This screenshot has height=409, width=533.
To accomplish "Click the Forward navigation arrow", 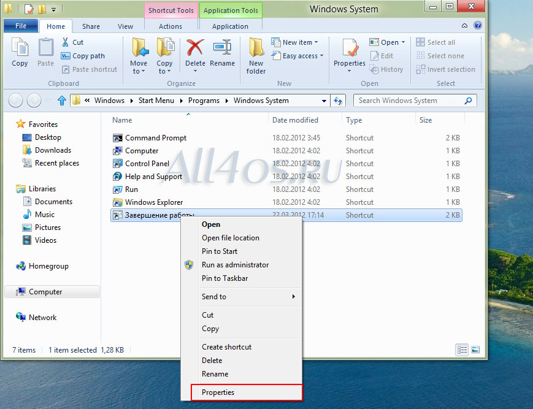I will (34, 100).
